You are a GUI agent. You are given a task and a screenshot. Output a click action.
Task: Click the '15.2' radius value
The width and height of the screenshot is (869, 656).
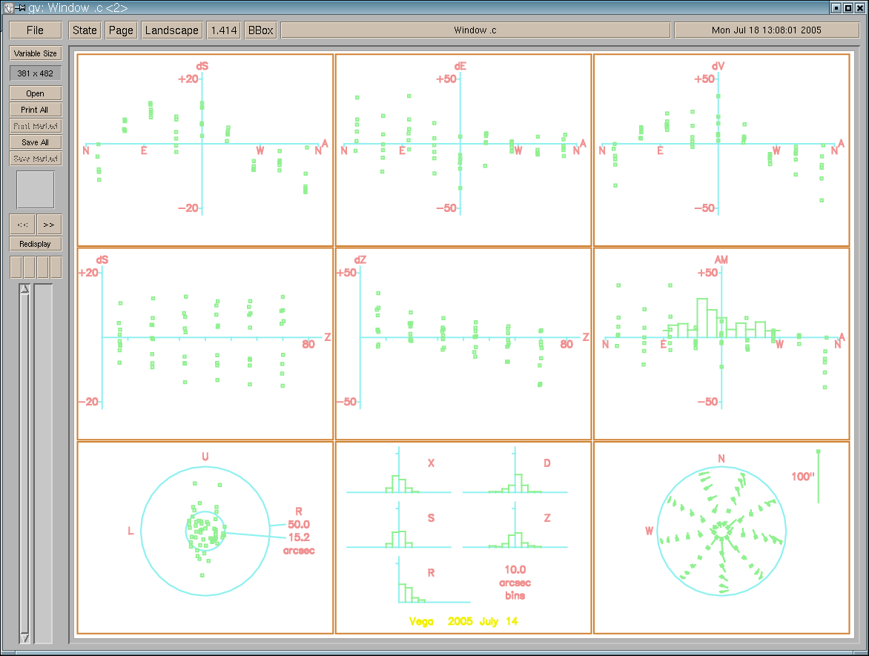tap(299, 537)
